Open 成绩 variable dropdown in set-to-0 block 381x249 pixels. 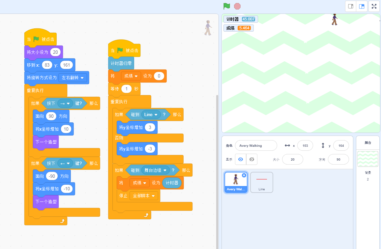click(x=131, y=76)
